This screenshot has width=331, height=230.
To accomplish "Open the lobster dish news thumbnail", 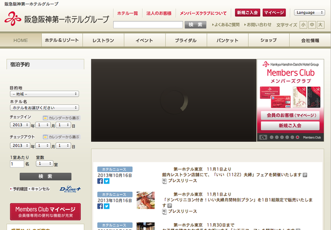I will coord(145,200).
